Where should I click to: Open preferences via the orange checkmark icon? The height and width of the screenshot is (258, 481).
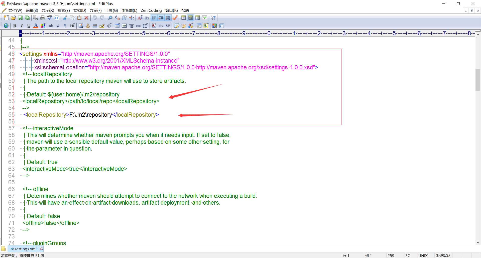[175, 18]
